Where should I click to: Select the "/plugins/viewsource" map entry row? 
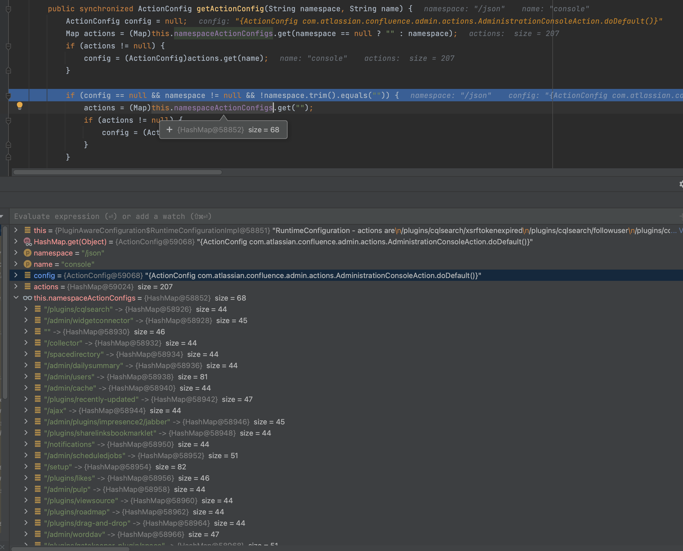coord(346,501)
